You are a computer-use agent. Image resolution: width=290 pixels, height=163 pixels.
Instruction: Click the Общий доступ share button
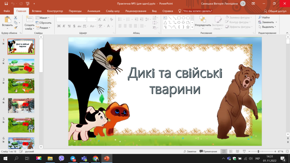(275, 11)
